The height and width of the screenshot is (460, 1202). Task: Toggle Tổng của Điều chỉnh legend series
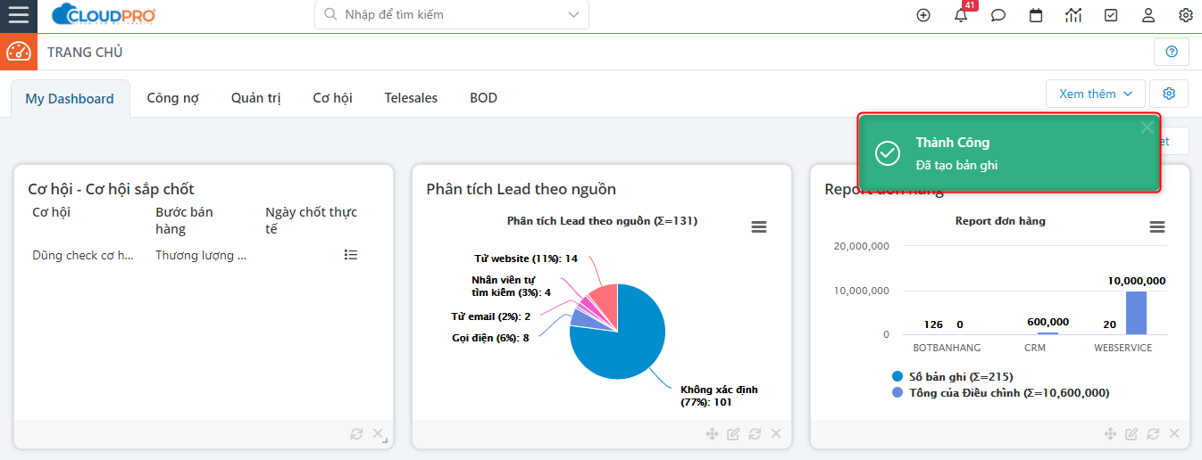click(x=1000, y=392)
